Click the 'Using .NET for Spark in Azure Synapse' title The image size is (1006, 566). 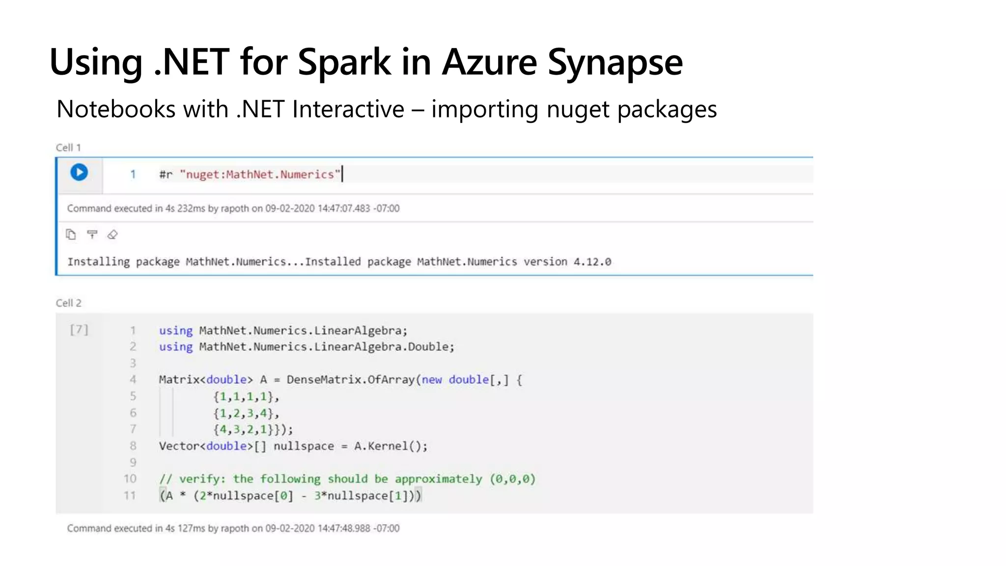point(366,61)
